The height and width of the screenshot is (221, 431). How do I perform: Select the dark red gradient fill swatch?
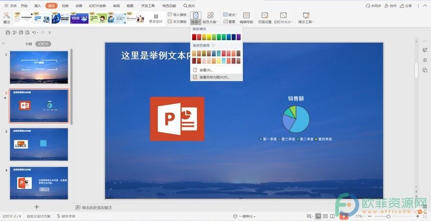click(194, 37)
